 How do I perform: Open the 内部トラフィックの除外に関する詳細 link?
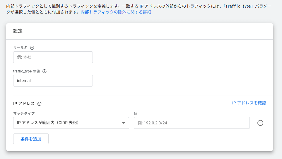click(116, 12)
